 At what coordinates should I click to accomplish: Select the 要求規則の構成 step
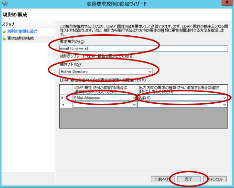tap(21, 39)
